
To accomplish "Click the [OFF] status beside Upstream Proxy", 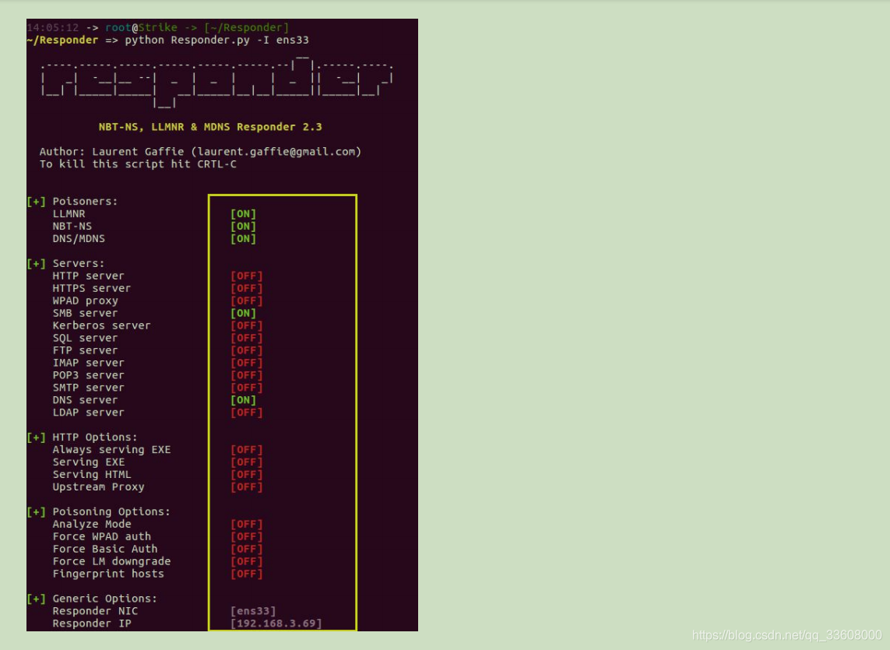I will [x=246, y=487].
